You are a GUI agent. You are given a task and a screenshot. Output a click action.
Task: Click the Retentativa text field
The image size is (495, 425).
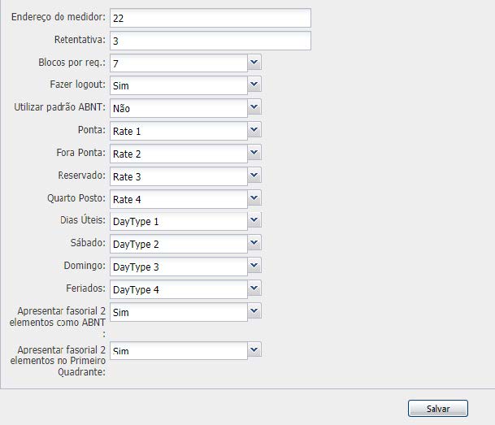click(210, 41)
